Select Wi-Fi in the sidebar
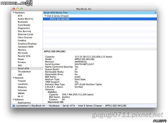 coord(20,97)
